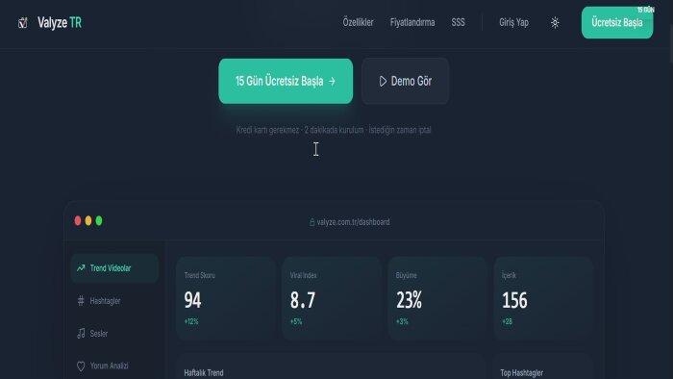Click the Büyüme 23% card
The width and height of the screenshot is (673, 379).
pyautogui.click(x=437, y=298)
